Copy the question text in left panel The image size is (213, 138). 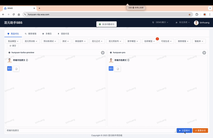click(27, 60)
